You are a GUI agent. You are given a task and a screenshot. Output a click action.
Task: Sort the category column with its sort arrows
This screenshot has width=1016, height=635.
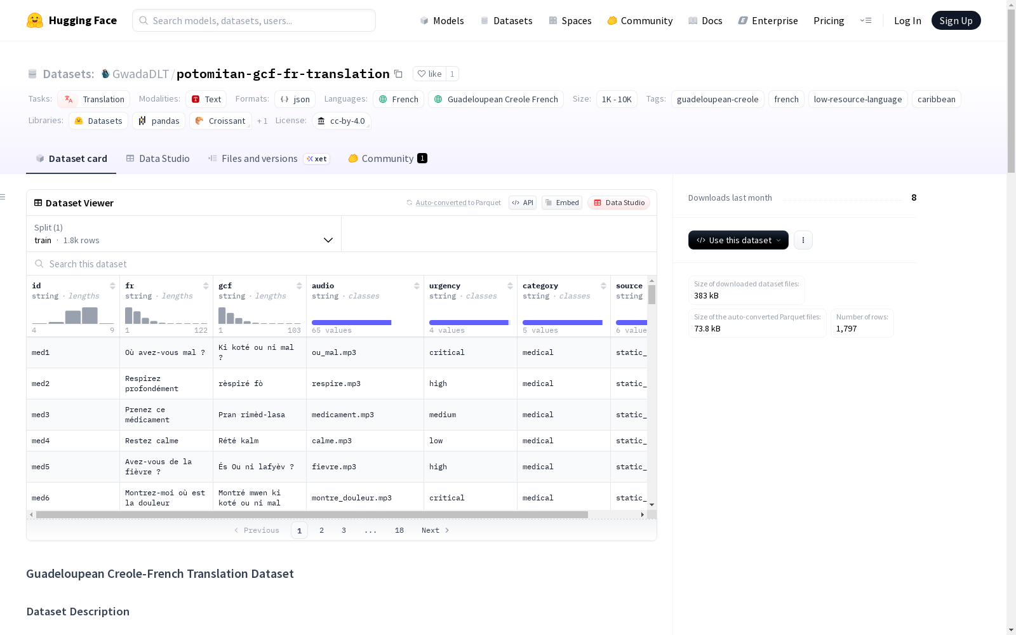[603, 286]
